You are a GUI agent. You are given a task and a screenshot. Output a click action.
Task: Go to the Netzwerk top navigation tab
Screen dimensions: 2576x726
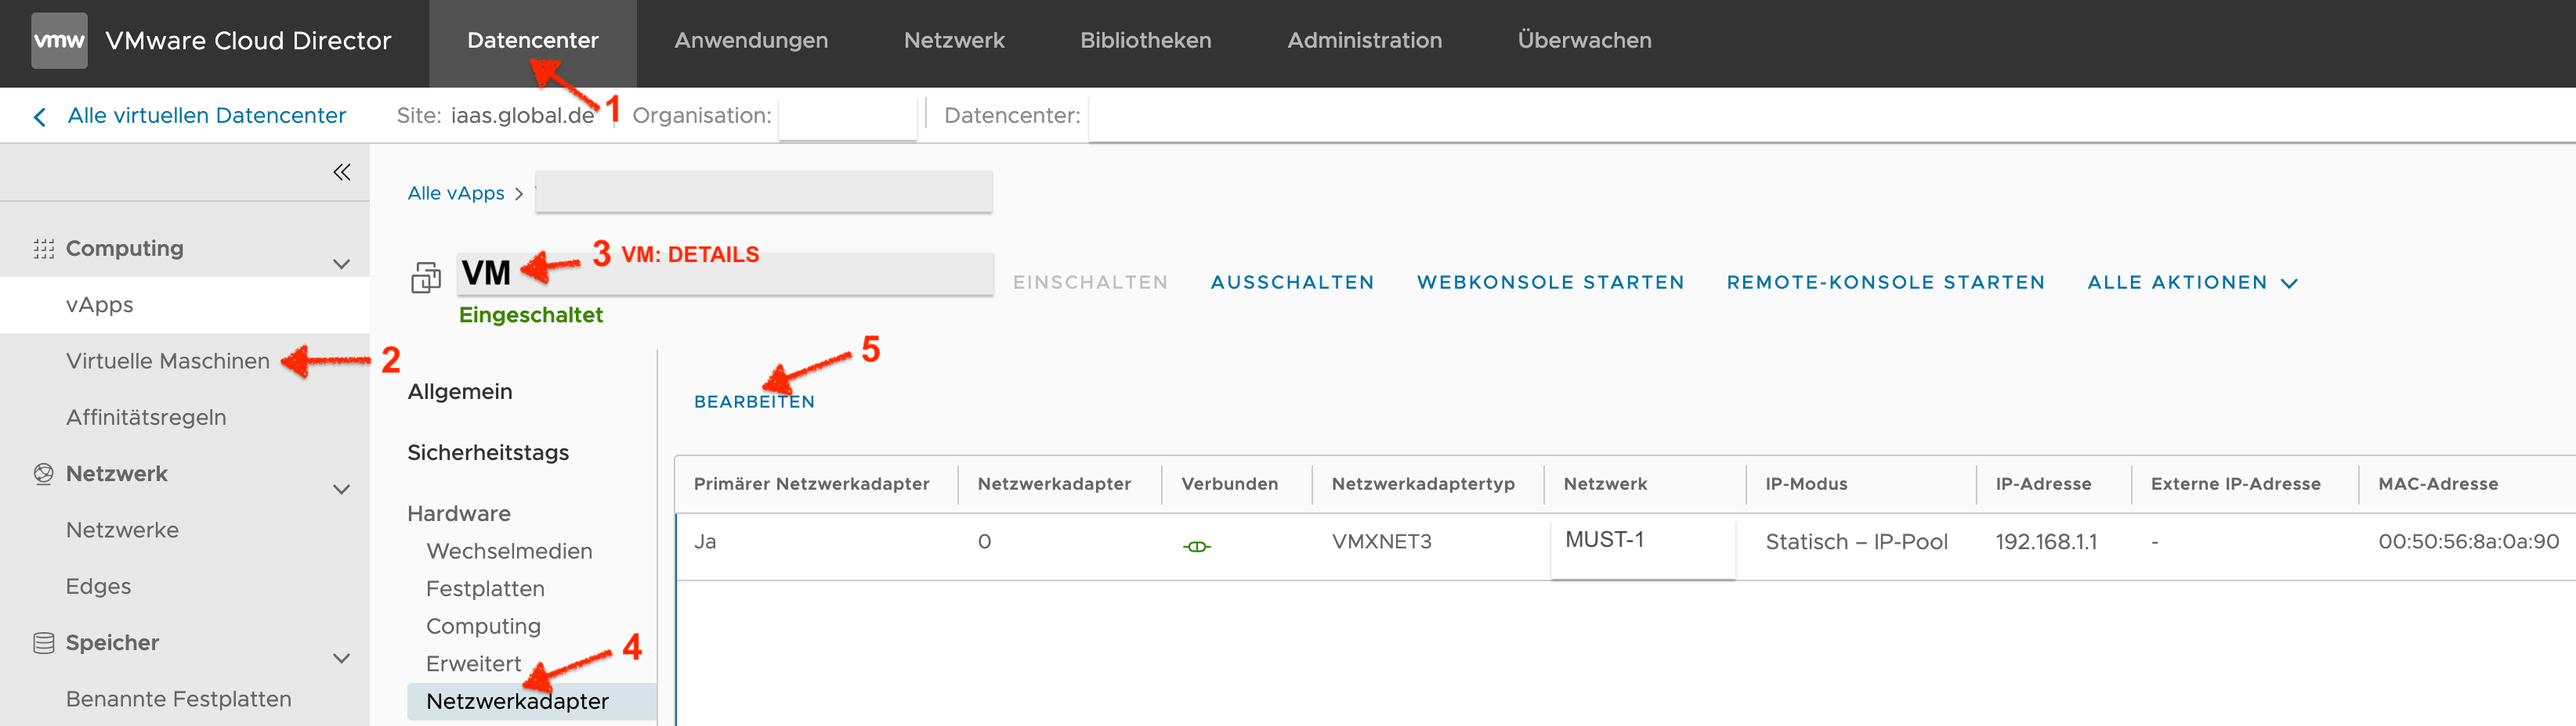tap(954, 41)
